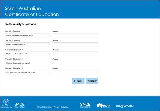Click the SACE Board of SA logo
This screenshot has height=111, width=160.
tap(19, 105)
